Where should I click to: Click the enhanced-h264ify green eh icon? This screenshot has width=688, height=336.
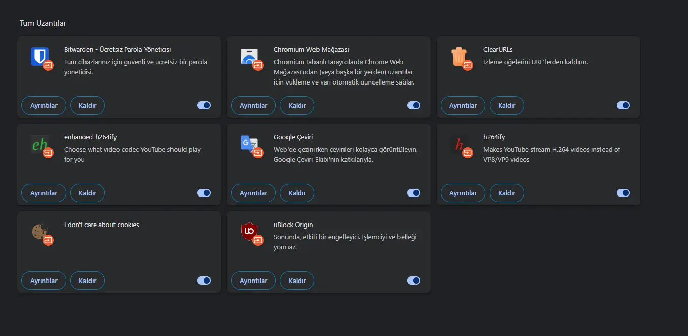pyautogui.click(x=39, y=144)
